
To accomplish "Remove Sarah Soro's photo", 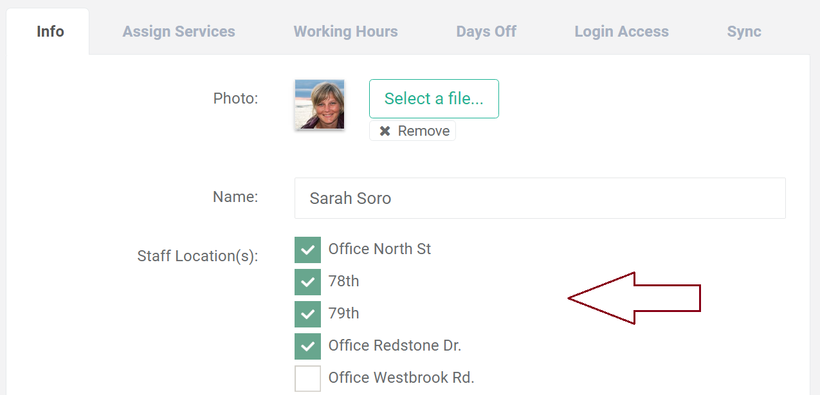I will click(x=412, y=131).
